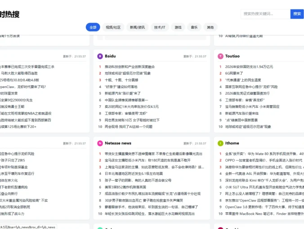The height and width of the screenshot is (229, 304).
Task: Open Baidu item 卖20的网红1米大肉串批发价仅4.5元
Action: [132, 106]
